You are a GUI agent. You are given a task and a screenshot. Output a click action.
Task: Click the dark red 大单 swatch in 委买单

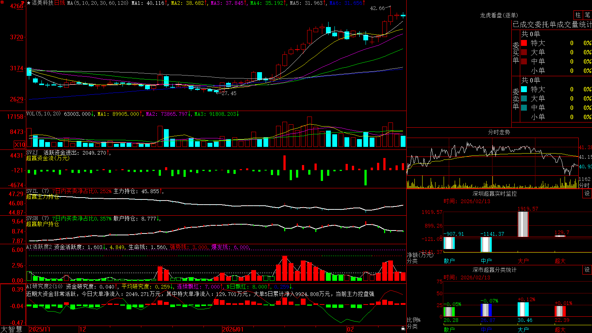524,52
